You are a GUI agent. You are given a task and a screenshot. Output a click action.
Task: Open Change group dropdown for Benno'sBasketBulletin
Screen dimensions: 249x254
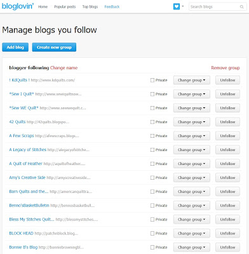(x=192, y=206)
